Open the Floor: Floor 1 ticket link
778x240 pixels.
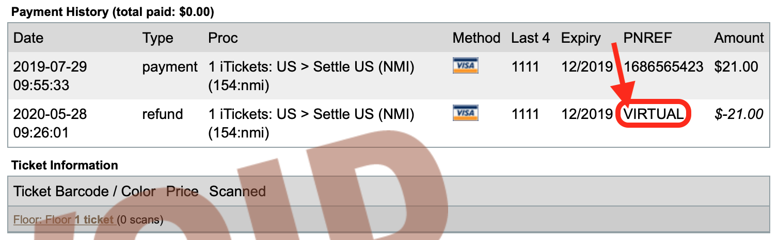tap(63, 220)
